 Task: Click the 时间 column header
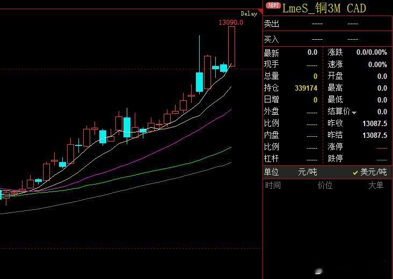coord(273,185)
